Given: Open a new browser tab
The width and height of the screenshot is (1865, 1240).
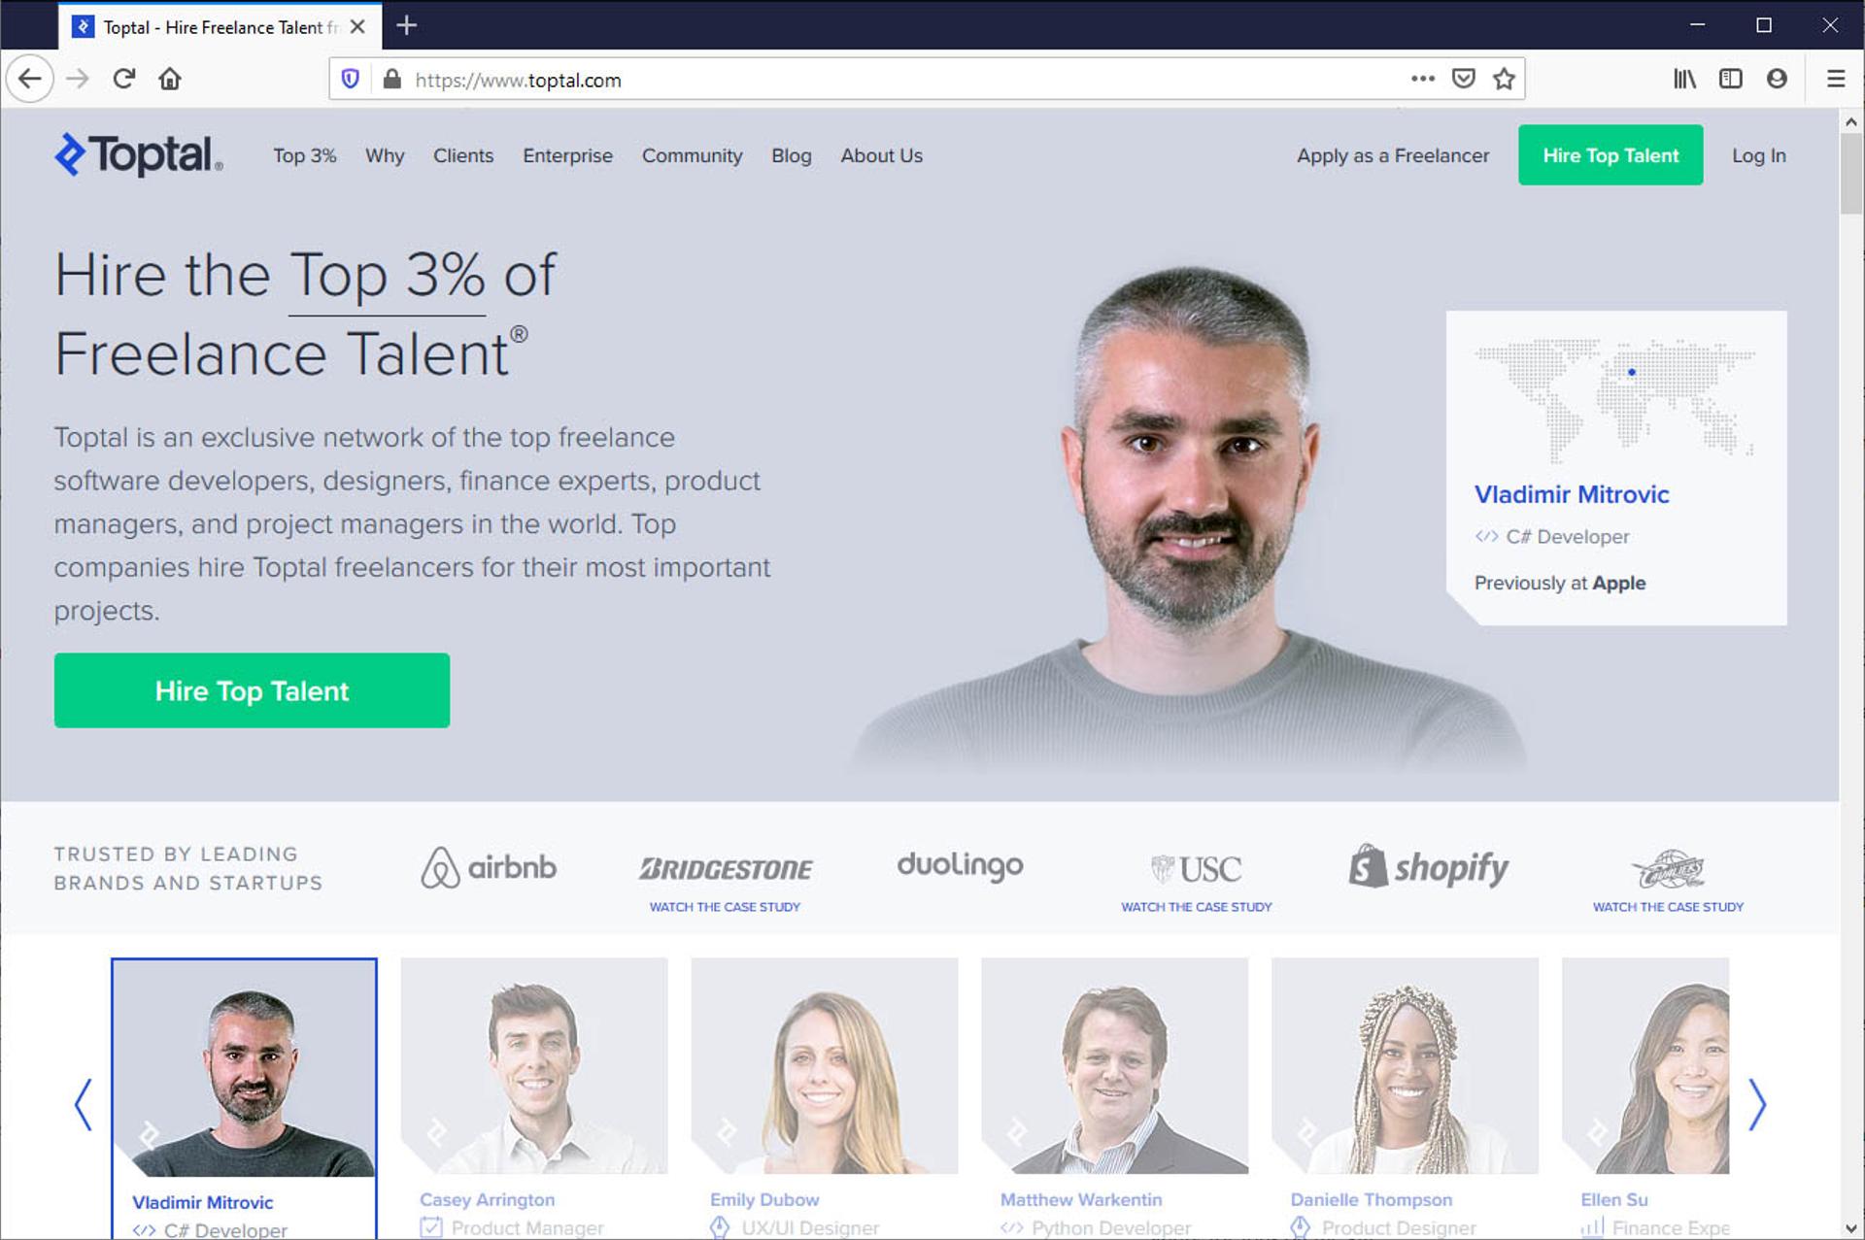Looking at the screenshot, I should click(x=407, y=25).
